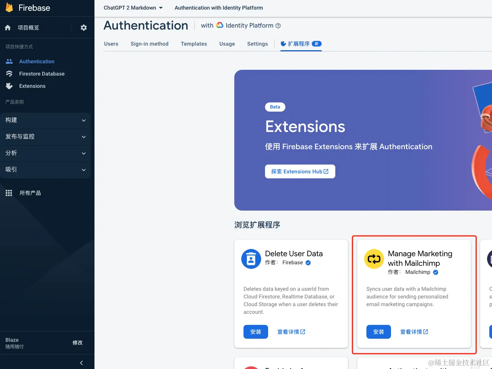Expand the 分析 section
Screen dimensions: 492x369
tap(45, 153)
